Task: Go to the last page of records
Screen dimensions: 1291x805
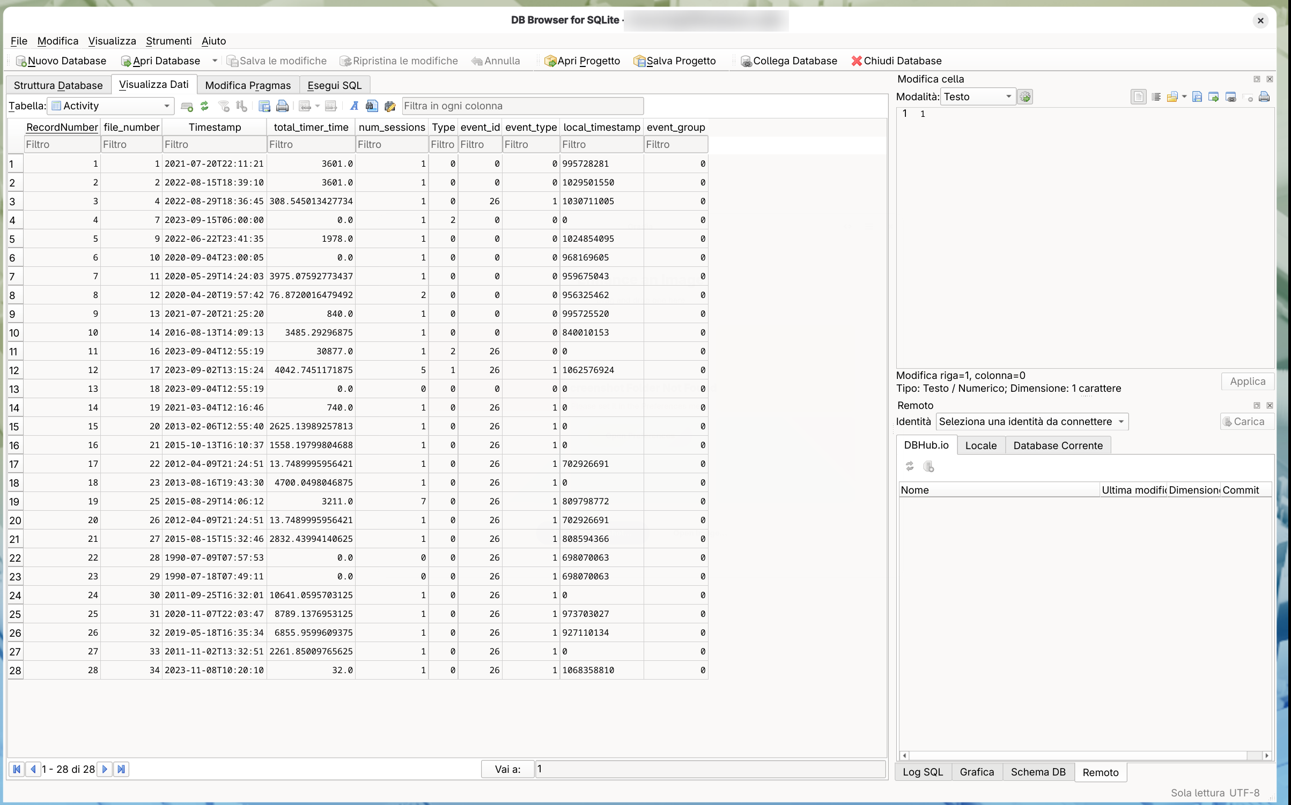Action: pos(121,770)
